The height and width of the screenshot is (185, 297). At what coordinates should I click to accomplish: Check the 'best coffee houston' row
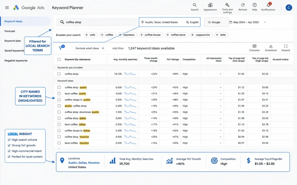coord(59,143)
